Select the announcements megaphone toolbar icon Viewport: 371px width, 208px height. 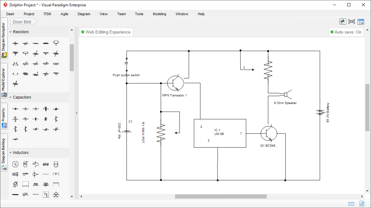[x=342, y=21]
